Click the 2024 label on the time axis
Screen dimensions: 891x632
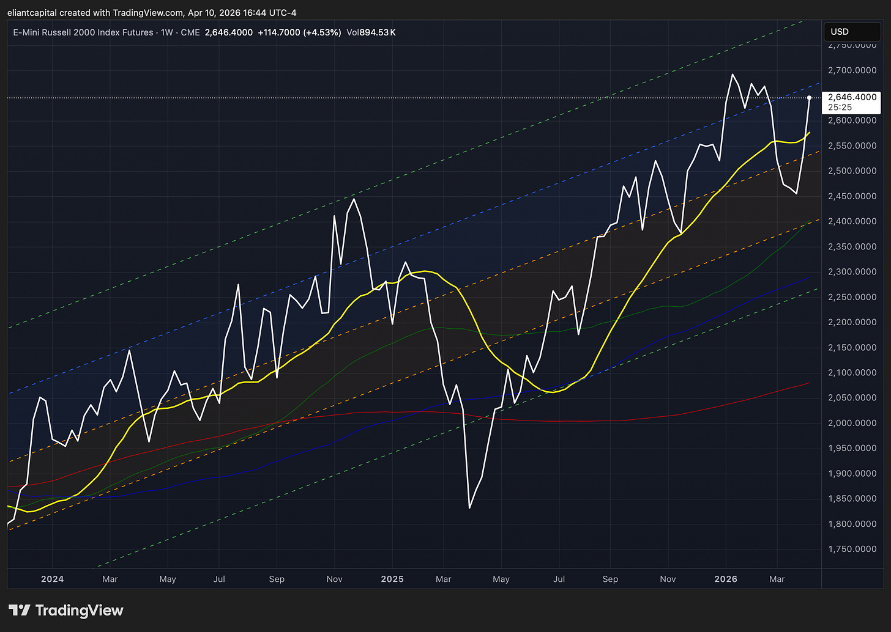pyautogui.click(x=52, y=579)
